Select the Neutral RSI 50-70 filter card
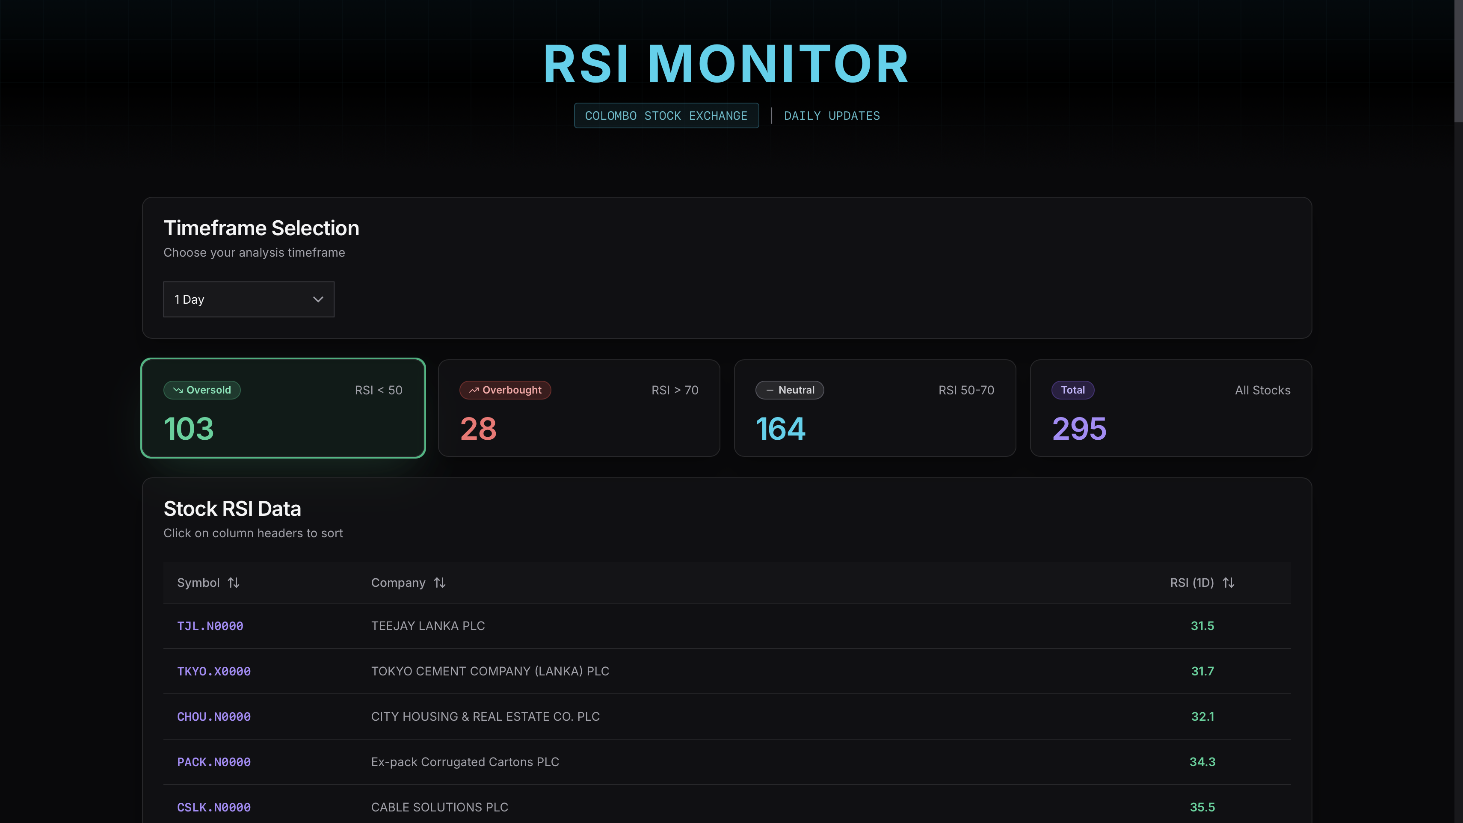The width and height of the screenshot is (1463, 823). pos(875,408)
